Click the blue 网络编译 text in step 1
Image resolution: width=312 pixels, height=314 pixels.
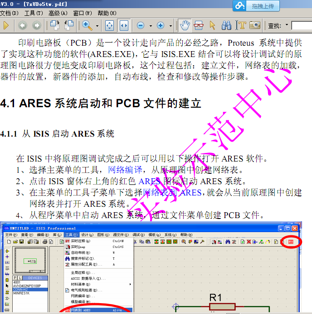coord(125,170)
